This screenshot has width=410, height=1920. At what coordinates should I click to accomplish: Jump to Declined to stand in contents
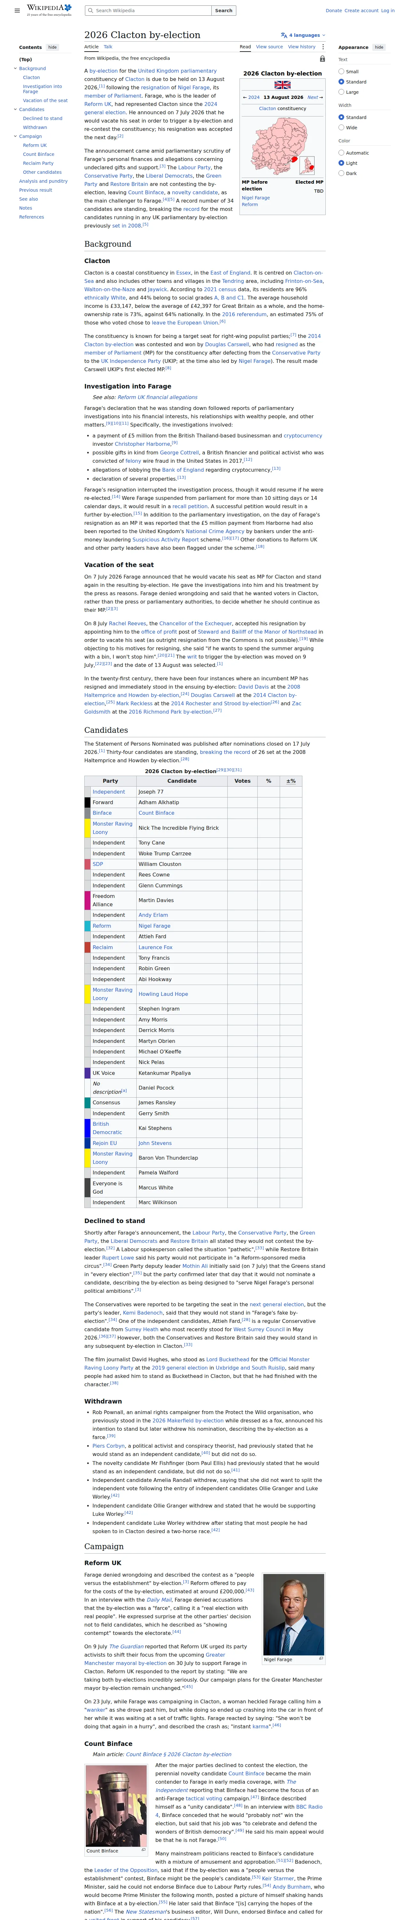42,118
